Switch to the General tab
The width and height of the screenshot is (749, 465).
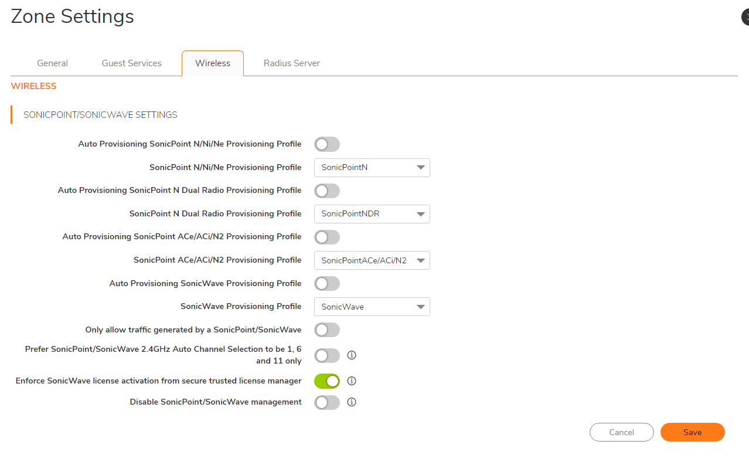[53, 63]
